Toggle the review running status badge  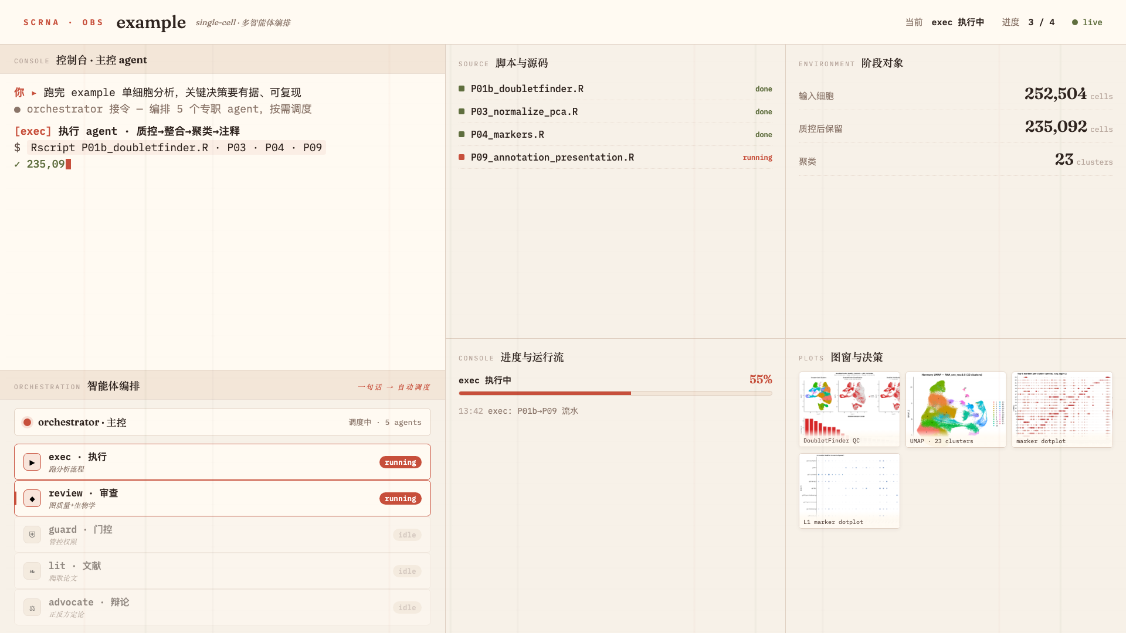click(x=401, y=499)
